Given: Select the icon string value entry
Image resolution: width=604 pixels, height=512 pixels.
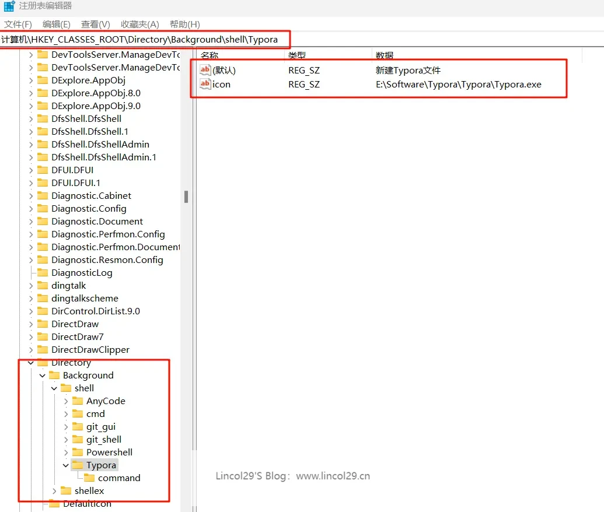Looking at the screenshot, I should click(x=221, y=84).
